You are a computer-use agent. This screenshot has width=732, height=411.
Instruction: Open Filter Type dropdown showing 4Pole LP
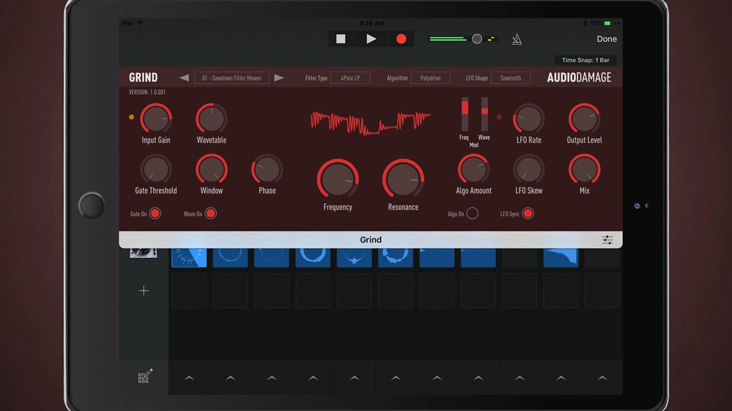click(x=350, y=78)
